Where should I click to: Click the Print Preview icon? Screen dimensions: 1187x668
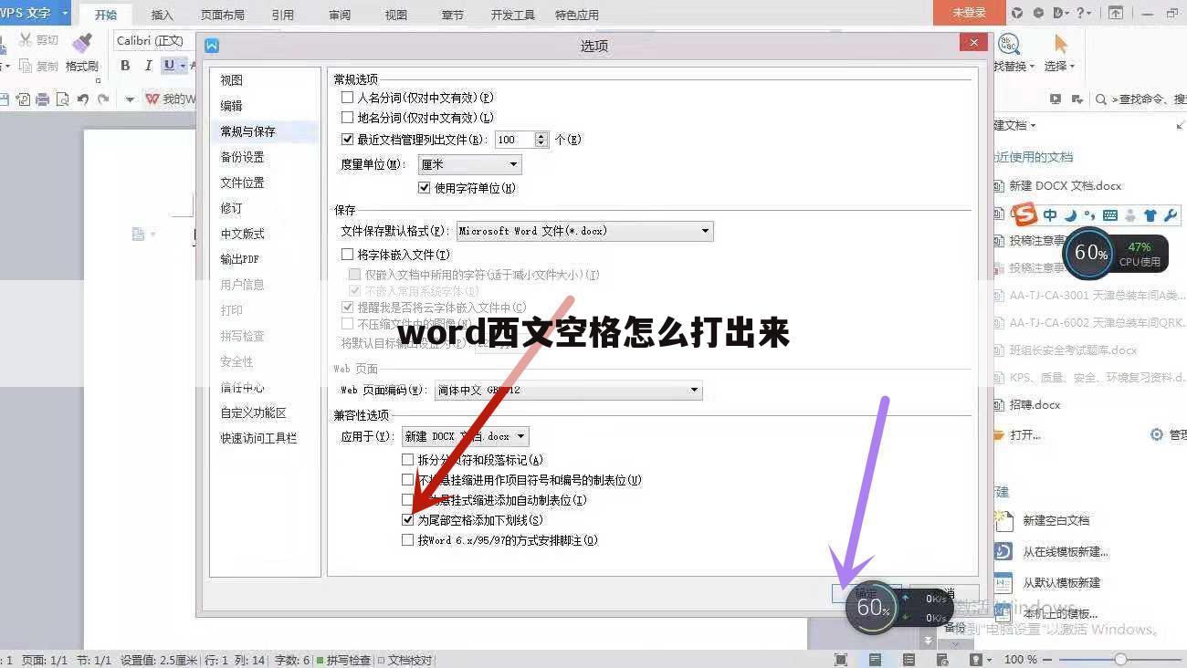point(62,99)
